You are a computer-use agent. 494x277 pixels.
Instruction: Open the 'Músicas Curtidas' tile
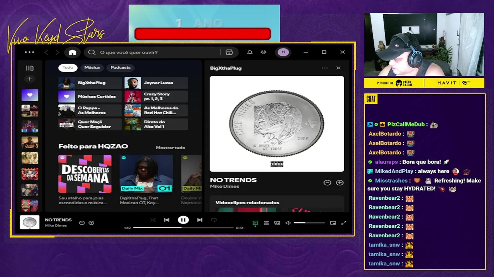pyautogui.click(x=90, y=97)
